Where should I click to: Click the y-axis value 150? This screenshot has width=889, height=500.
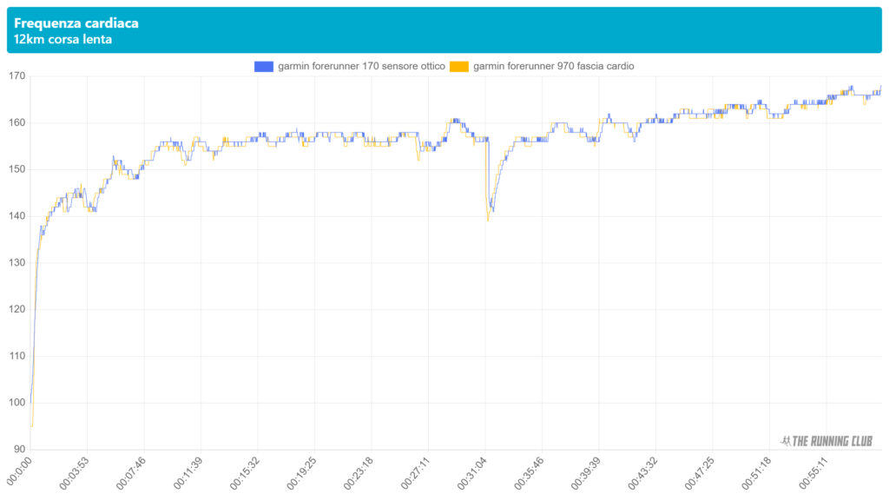17,169
